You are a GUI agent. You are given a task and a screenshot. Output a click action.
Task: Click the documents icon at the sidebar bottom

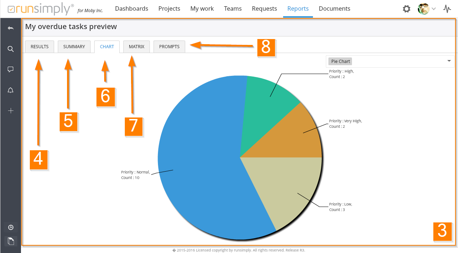[11, 241]
